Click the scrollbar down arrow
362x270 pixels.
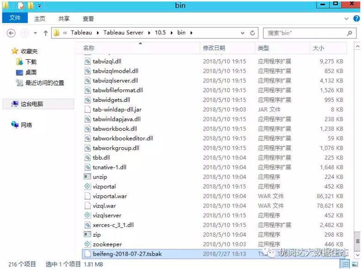[357, 255]
